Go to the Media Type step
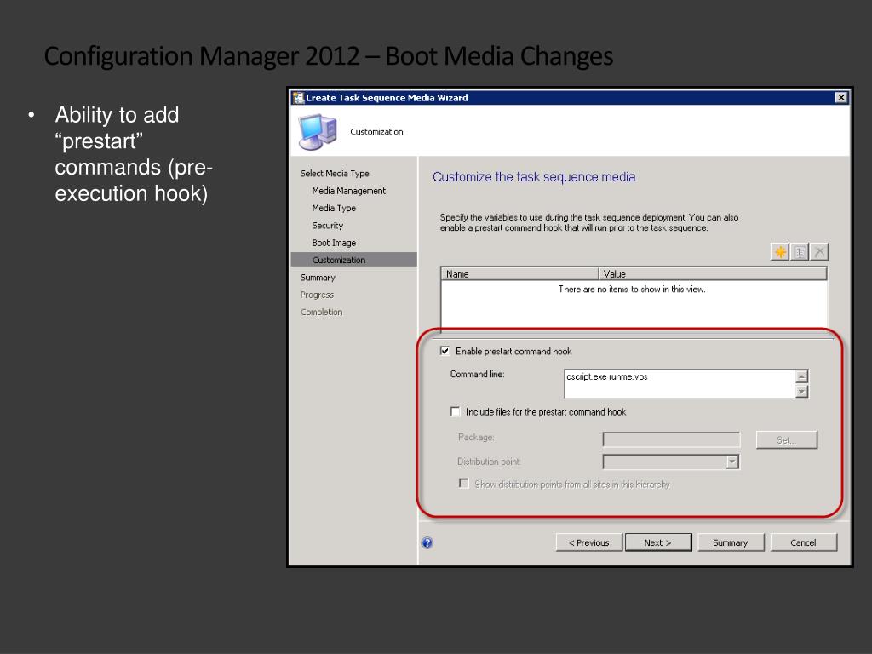The height and width of the screenshot is (654, 872). point(334,208)
